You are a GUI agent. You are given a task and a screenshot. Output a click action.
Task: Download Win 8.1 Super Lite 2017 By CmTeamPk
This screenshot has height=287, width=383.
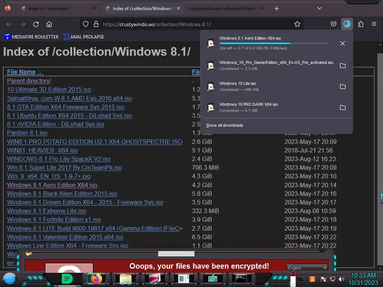tap(64, 168)
